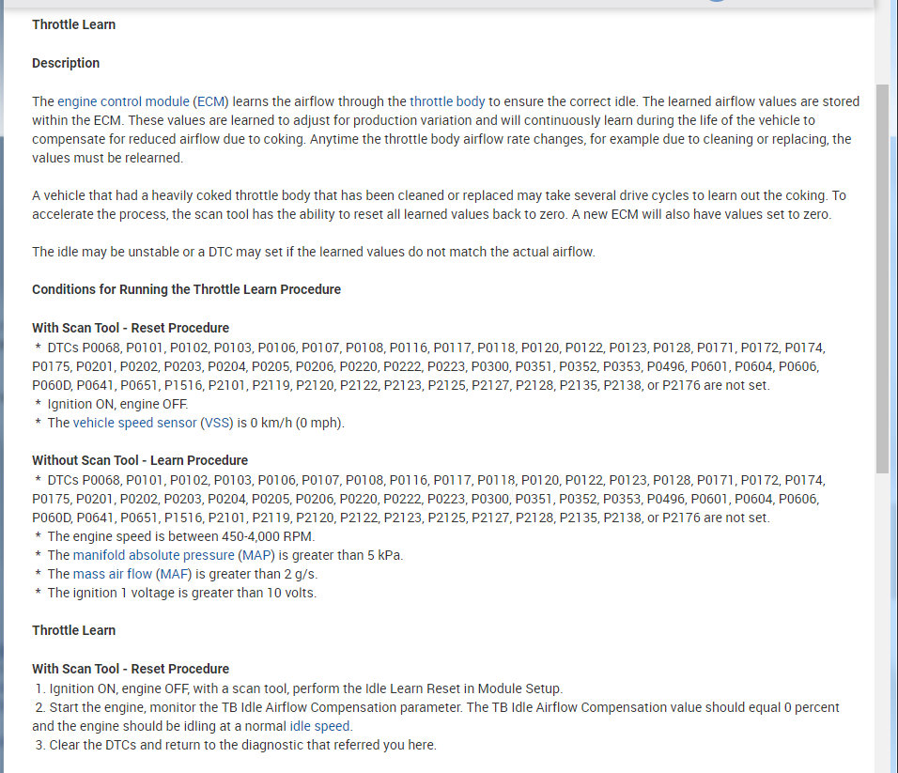
Task: Click the 'Without Scan Tool - Learn Procedure' heading
Action: tap(140, 460)
